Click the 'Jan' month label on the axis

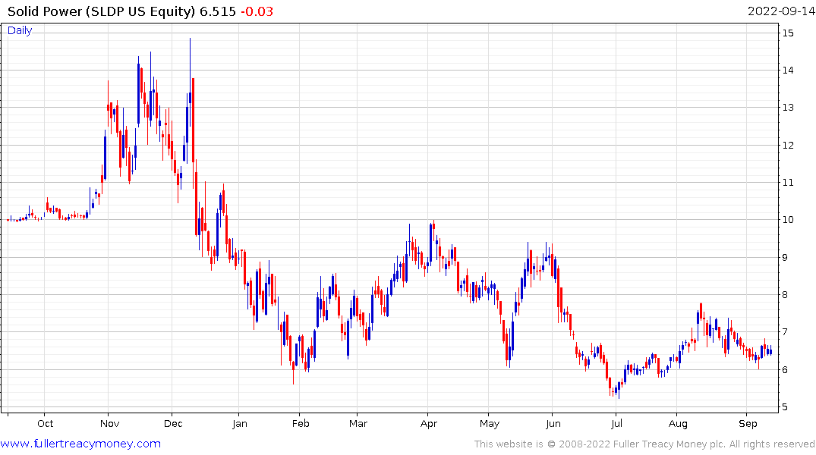[x=239, y=423]
